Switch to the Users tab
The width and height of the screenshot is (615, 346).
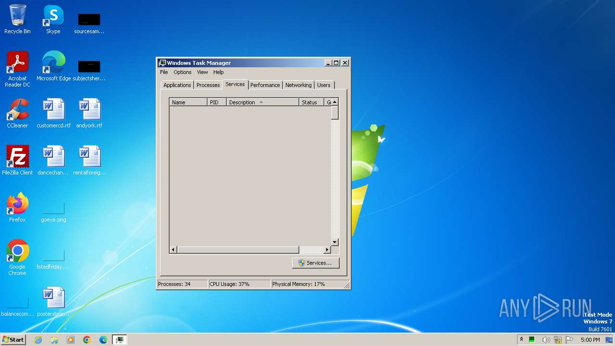click(323, 85)
